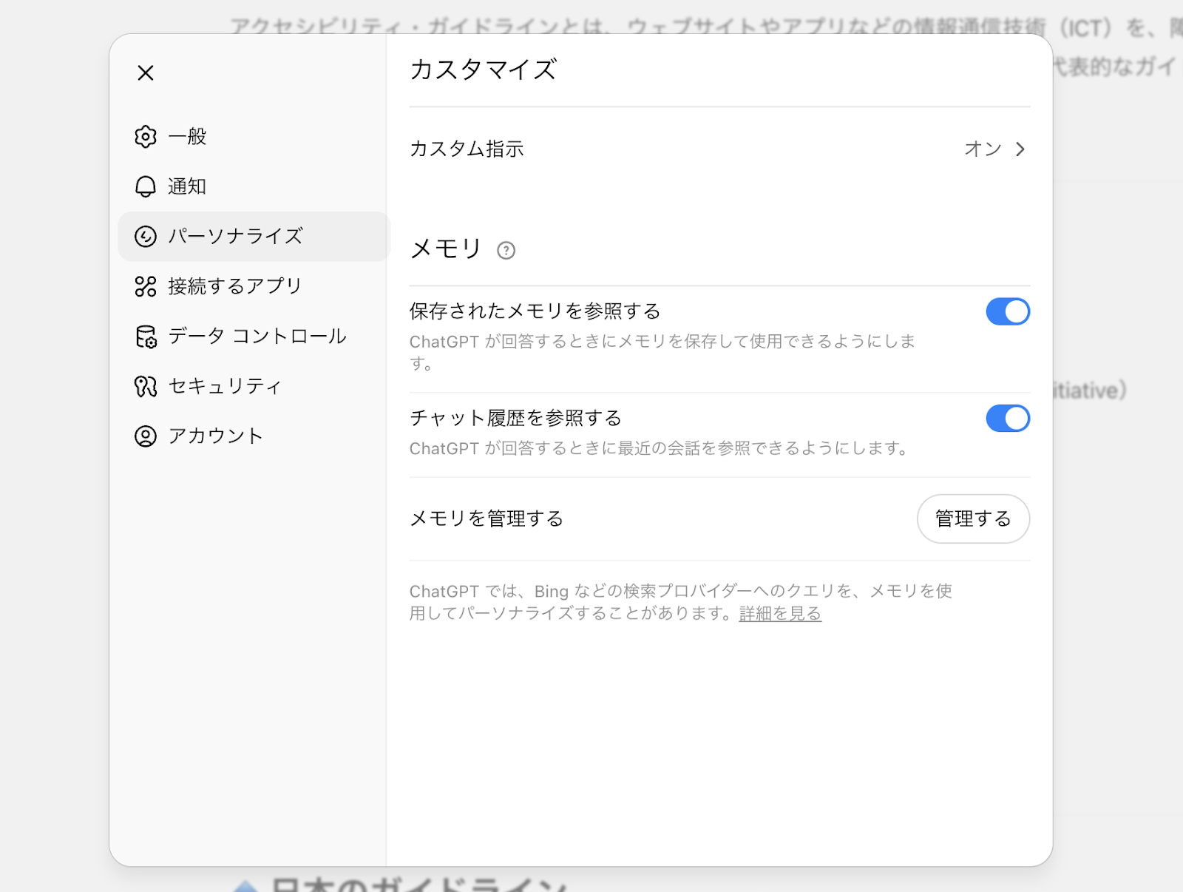Close the settings dialog with X

pyautogui.click(x=145, y=72)
